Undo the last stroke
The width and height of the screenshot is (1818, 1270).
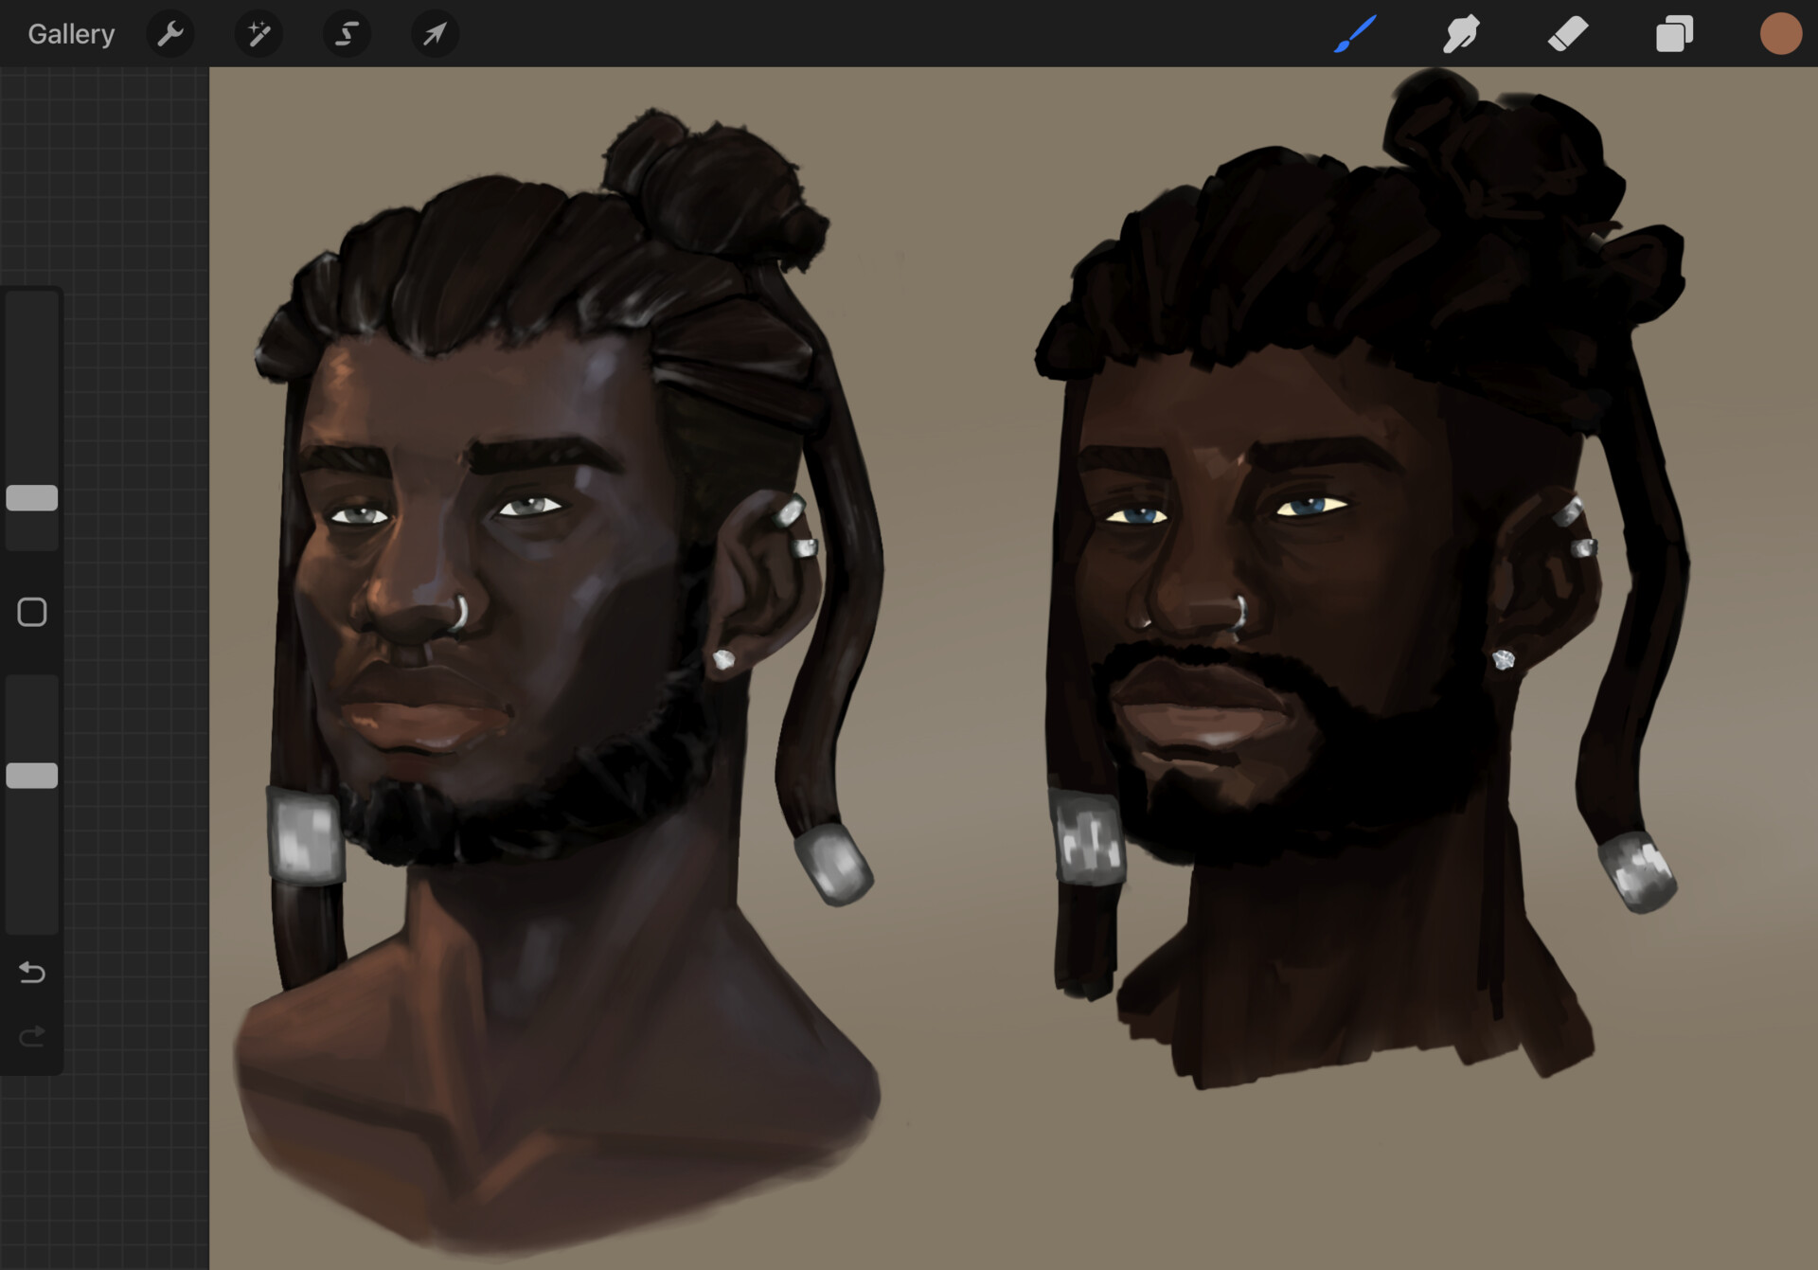32,973
